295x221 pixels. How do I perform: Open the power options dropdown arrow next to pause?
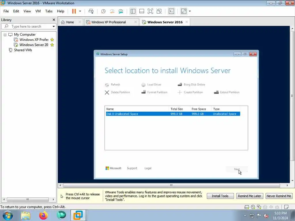[x=80, y=11]
